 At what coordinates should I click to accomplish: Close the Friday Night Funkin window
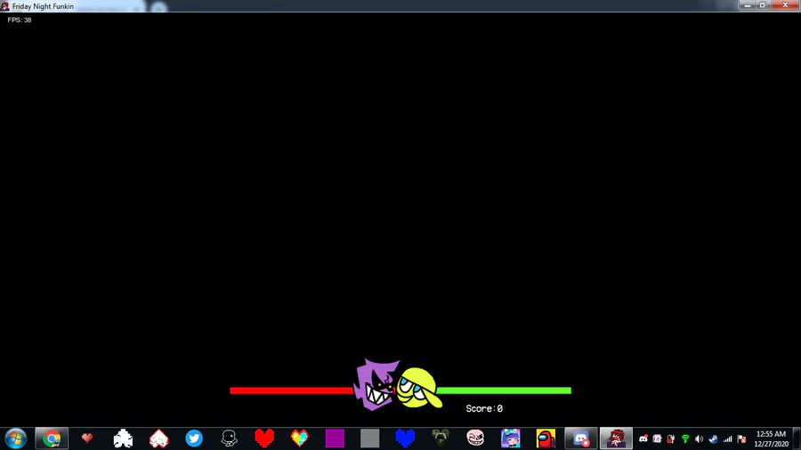tap(785, 5)
